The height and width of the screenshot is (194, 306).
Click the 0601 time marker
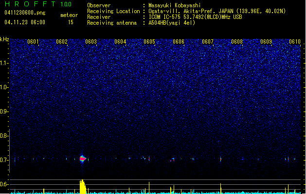point(33,42)
